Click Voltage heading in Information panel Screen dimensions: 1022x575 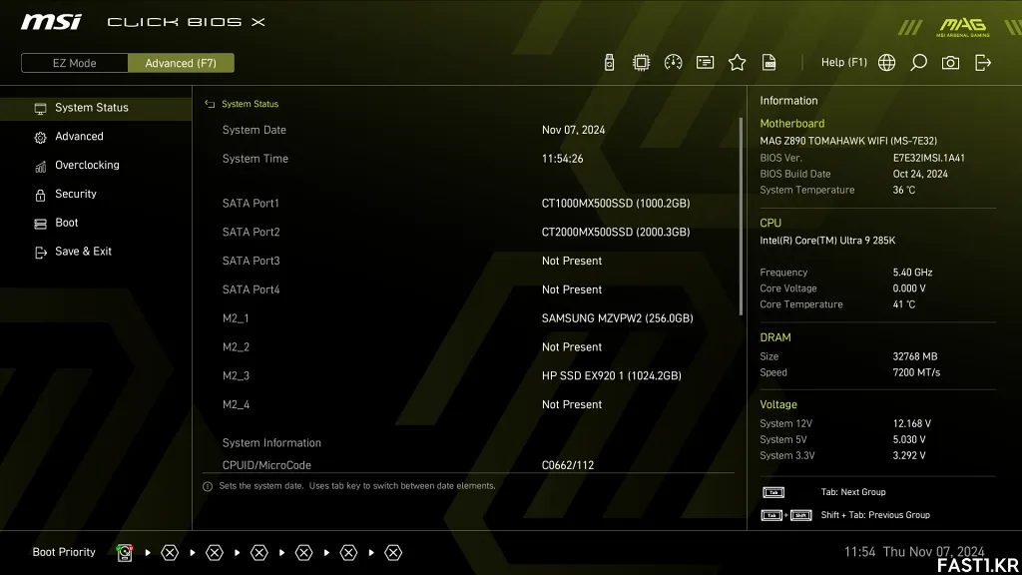[778, 405]
